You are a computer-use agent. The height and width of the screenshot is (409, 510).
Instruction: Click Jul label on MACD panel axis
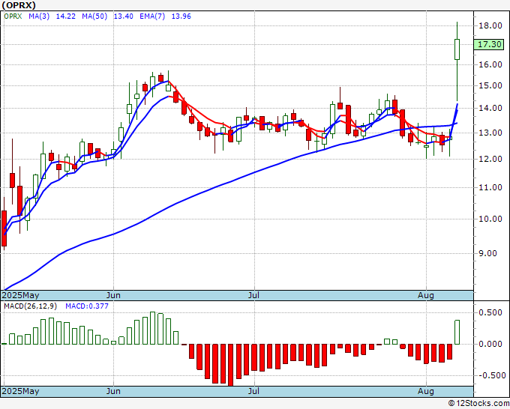coord(253,391)
